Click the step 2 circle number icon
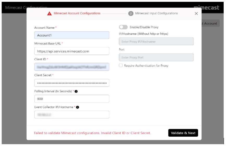This screenshot has height=146, width=226. [131, 14]
